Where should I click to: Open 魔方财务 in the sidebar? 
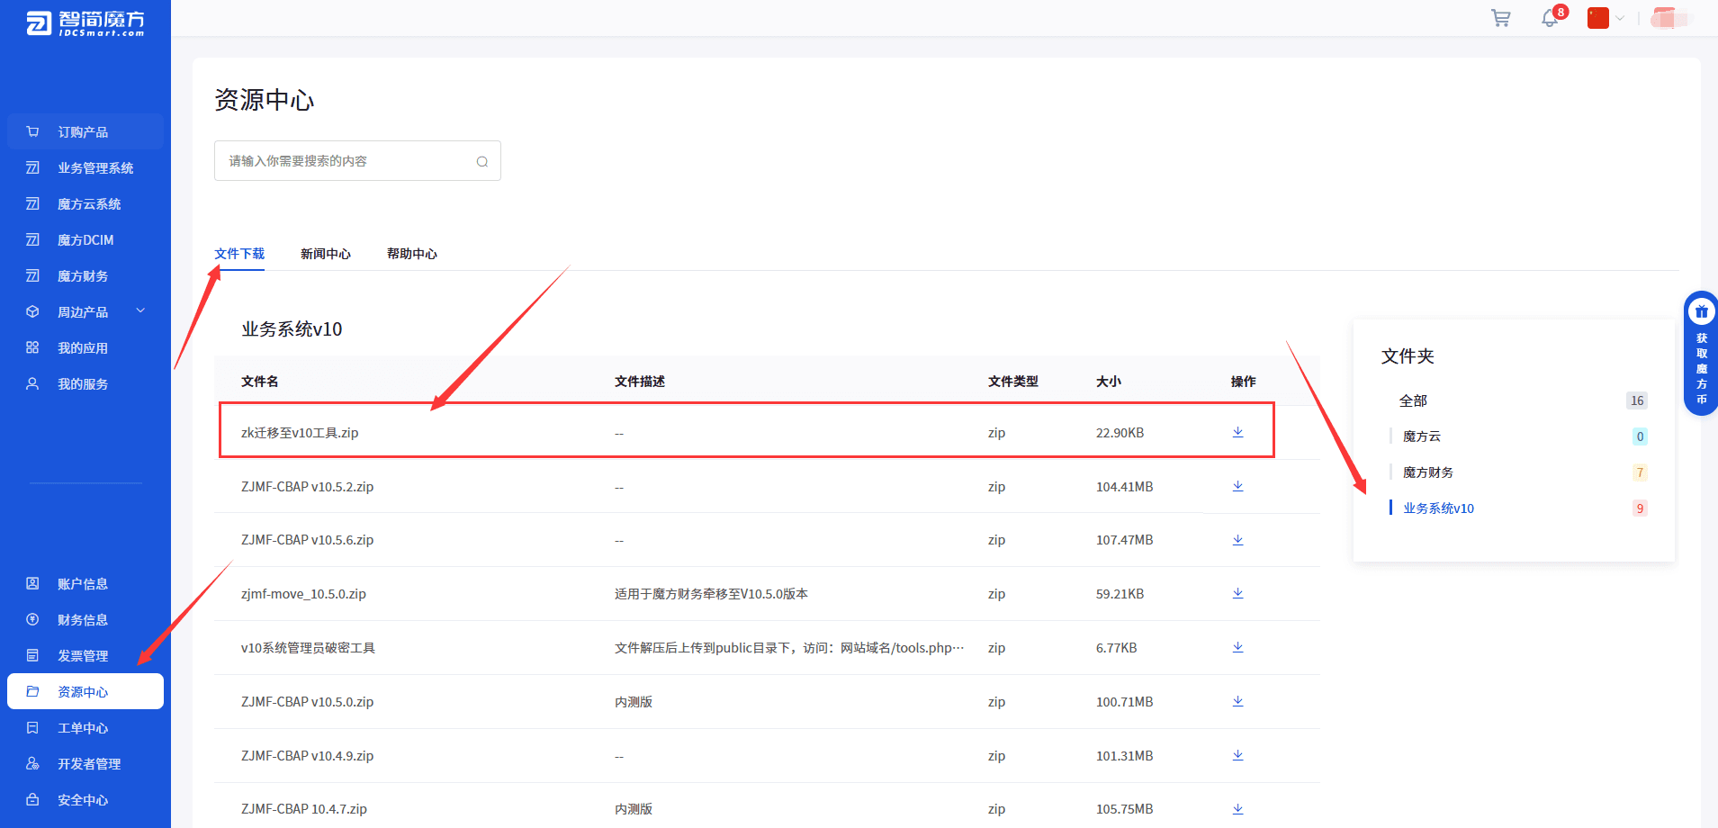pyautogui.click(x=85, y=275)
